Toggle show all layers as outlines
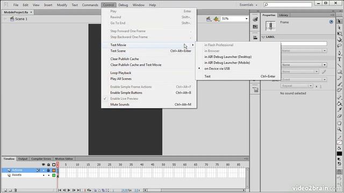 [54, 165]
